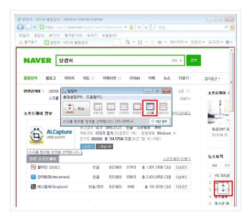Open the 도구(T) menu in the menu bar
This screenshot has width=251, height=221.
coord(92,36)
